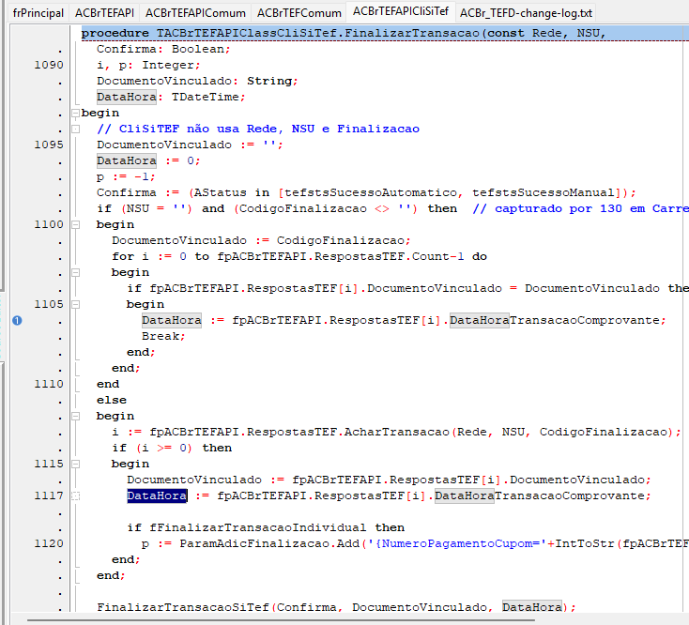Screen dimensions: 689x625
Task: Open the ACBrTEFAPI editor tab
Action: [x=104, y=13]
